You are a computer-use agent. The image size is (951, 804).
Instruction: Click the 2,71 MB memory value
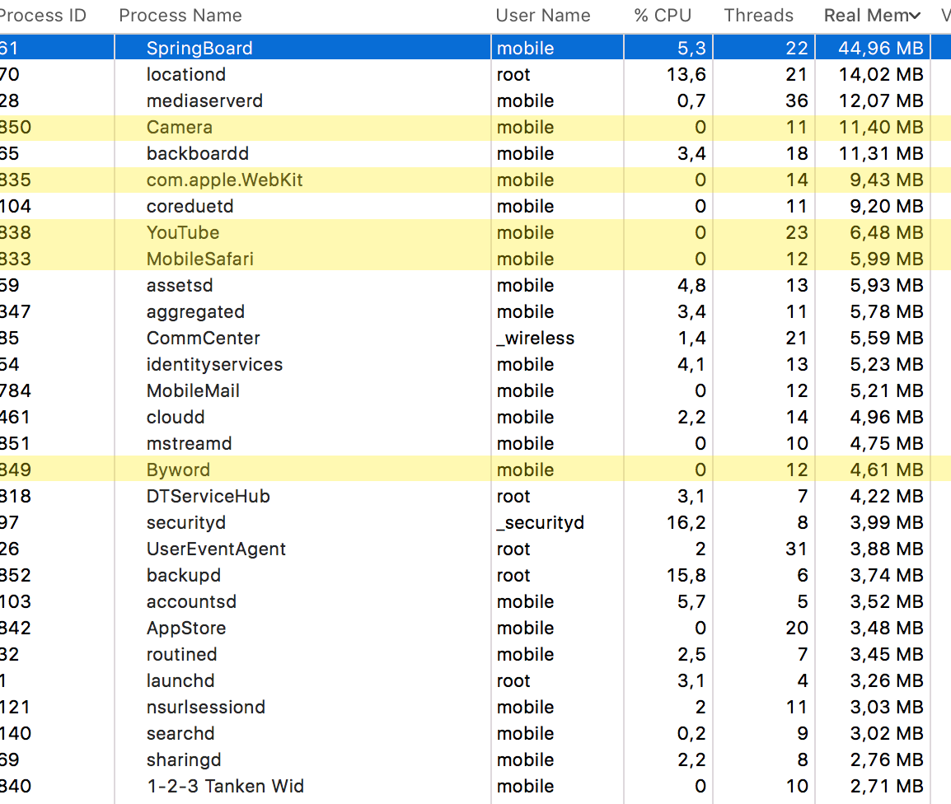886,787
